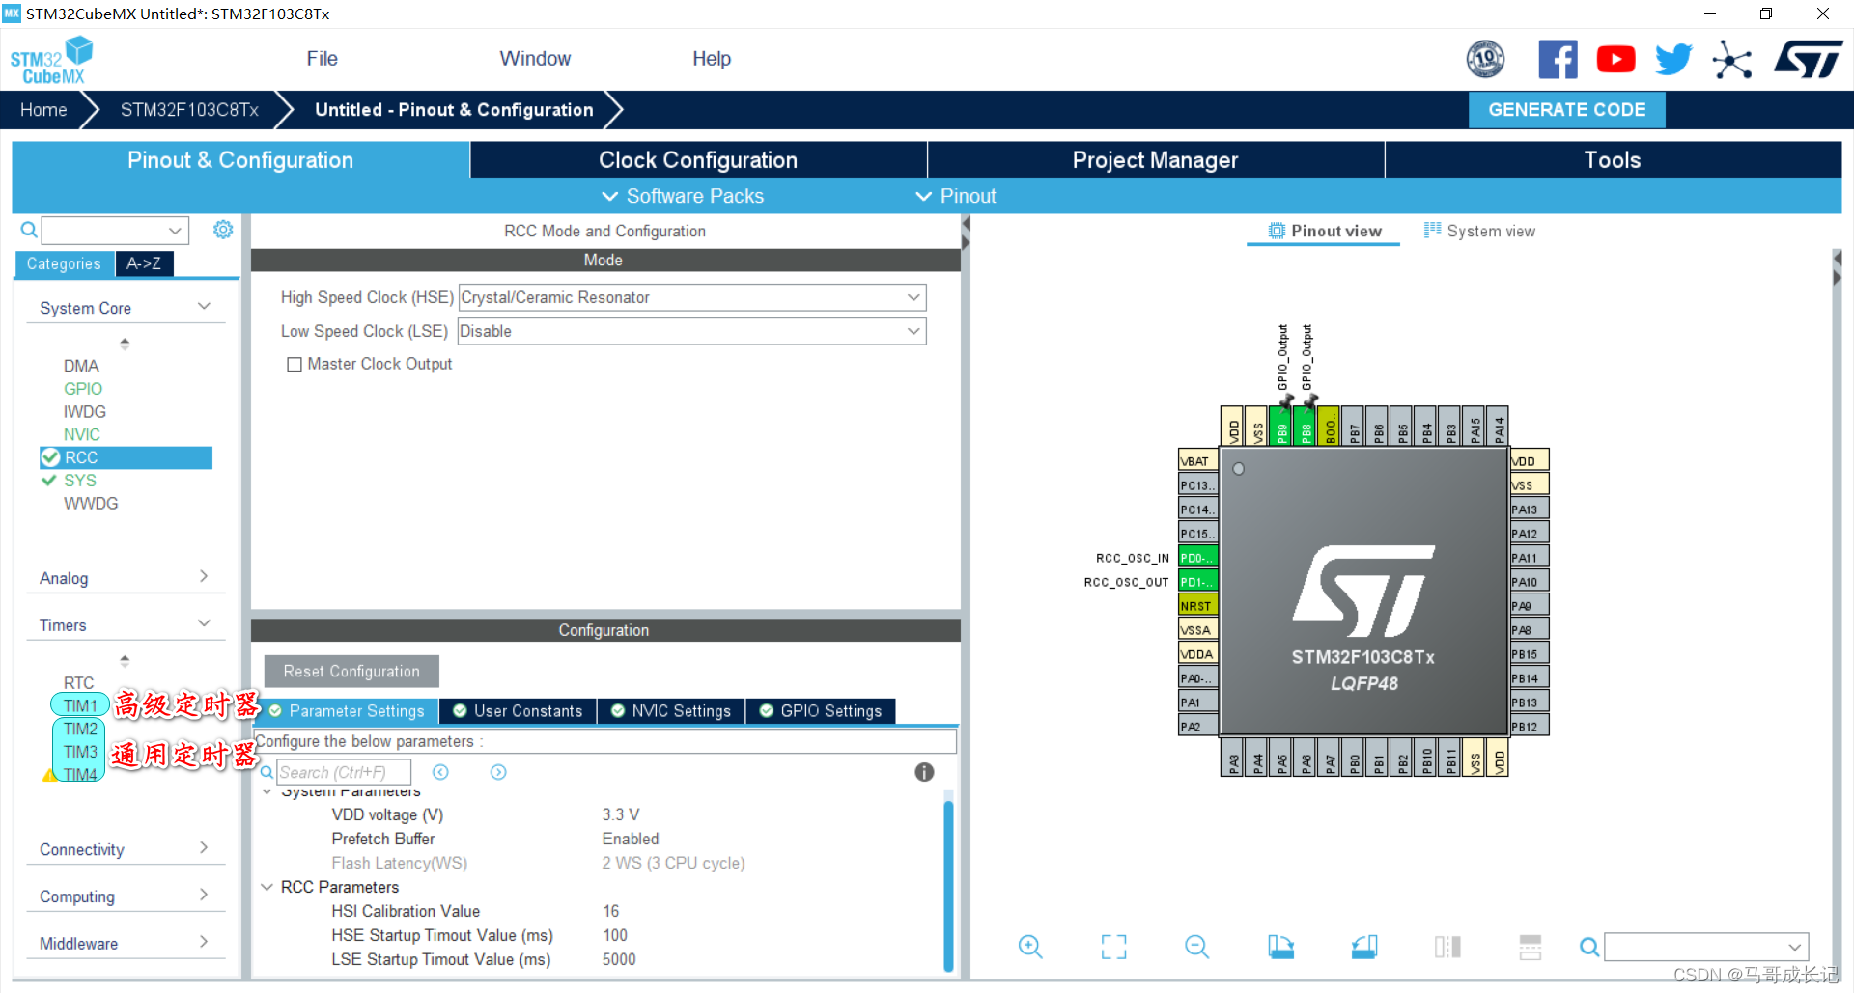1854x993 pixels.
Task: Toggle the RCC enabled check mark
Action: pos(50,457)
